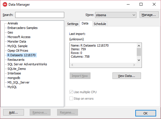Click the Add... button
This screenshot has height=119, width=161.
tap(13, 112)
